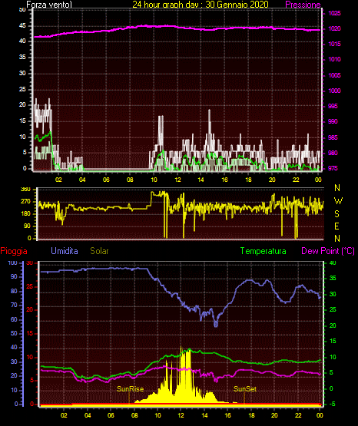Click the S compass direction label
This screenshot has height=426, width=358.
(336, 214)
